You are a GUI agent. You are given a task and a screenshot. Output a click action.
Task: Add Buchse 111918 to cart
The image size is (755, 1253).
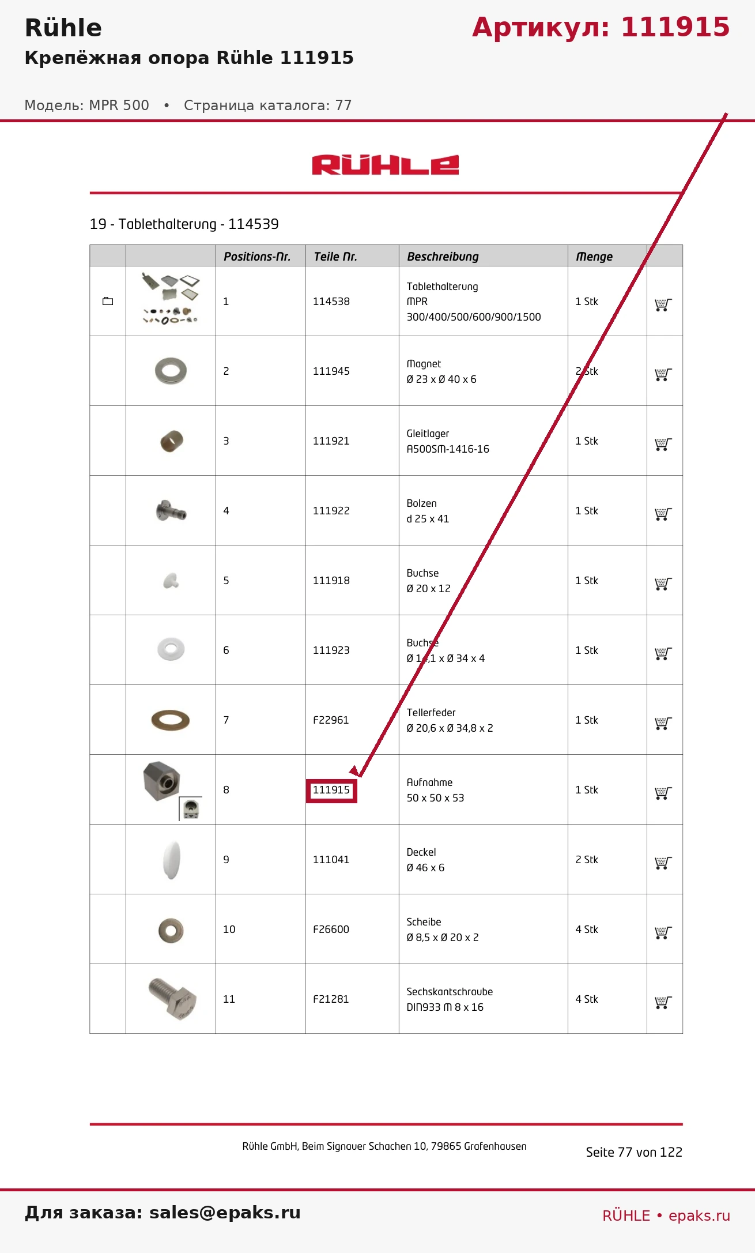coord(663,584)
